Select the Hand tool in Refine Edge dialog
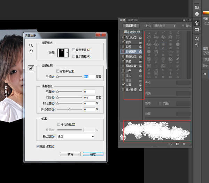The image size is (209, 183). coord(31,52)
